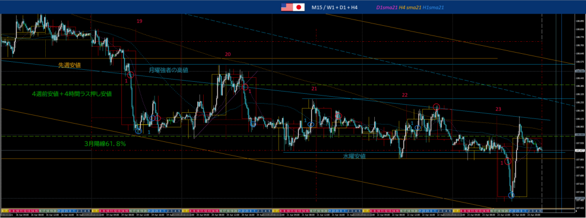Click the 3月陽線61.8% text label
Image resolution: width=586 pixels, height=218 pixels.
click(105, 144)
